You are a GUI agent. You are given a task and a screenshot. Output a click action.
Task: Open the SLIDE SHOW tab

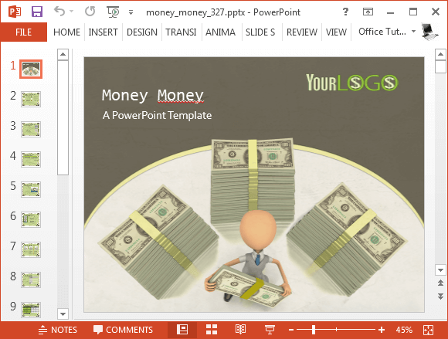(260, 32)
